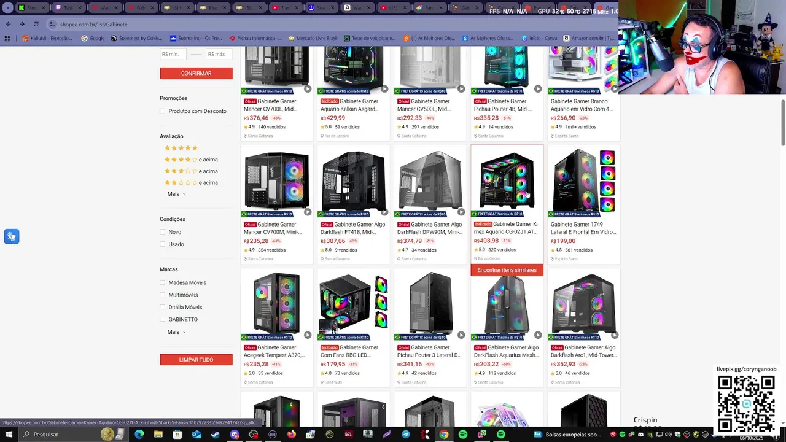The width and height of the screenshot is (786, 442).
Task: Check the GABINETTO brand
Action: point(162,319)
